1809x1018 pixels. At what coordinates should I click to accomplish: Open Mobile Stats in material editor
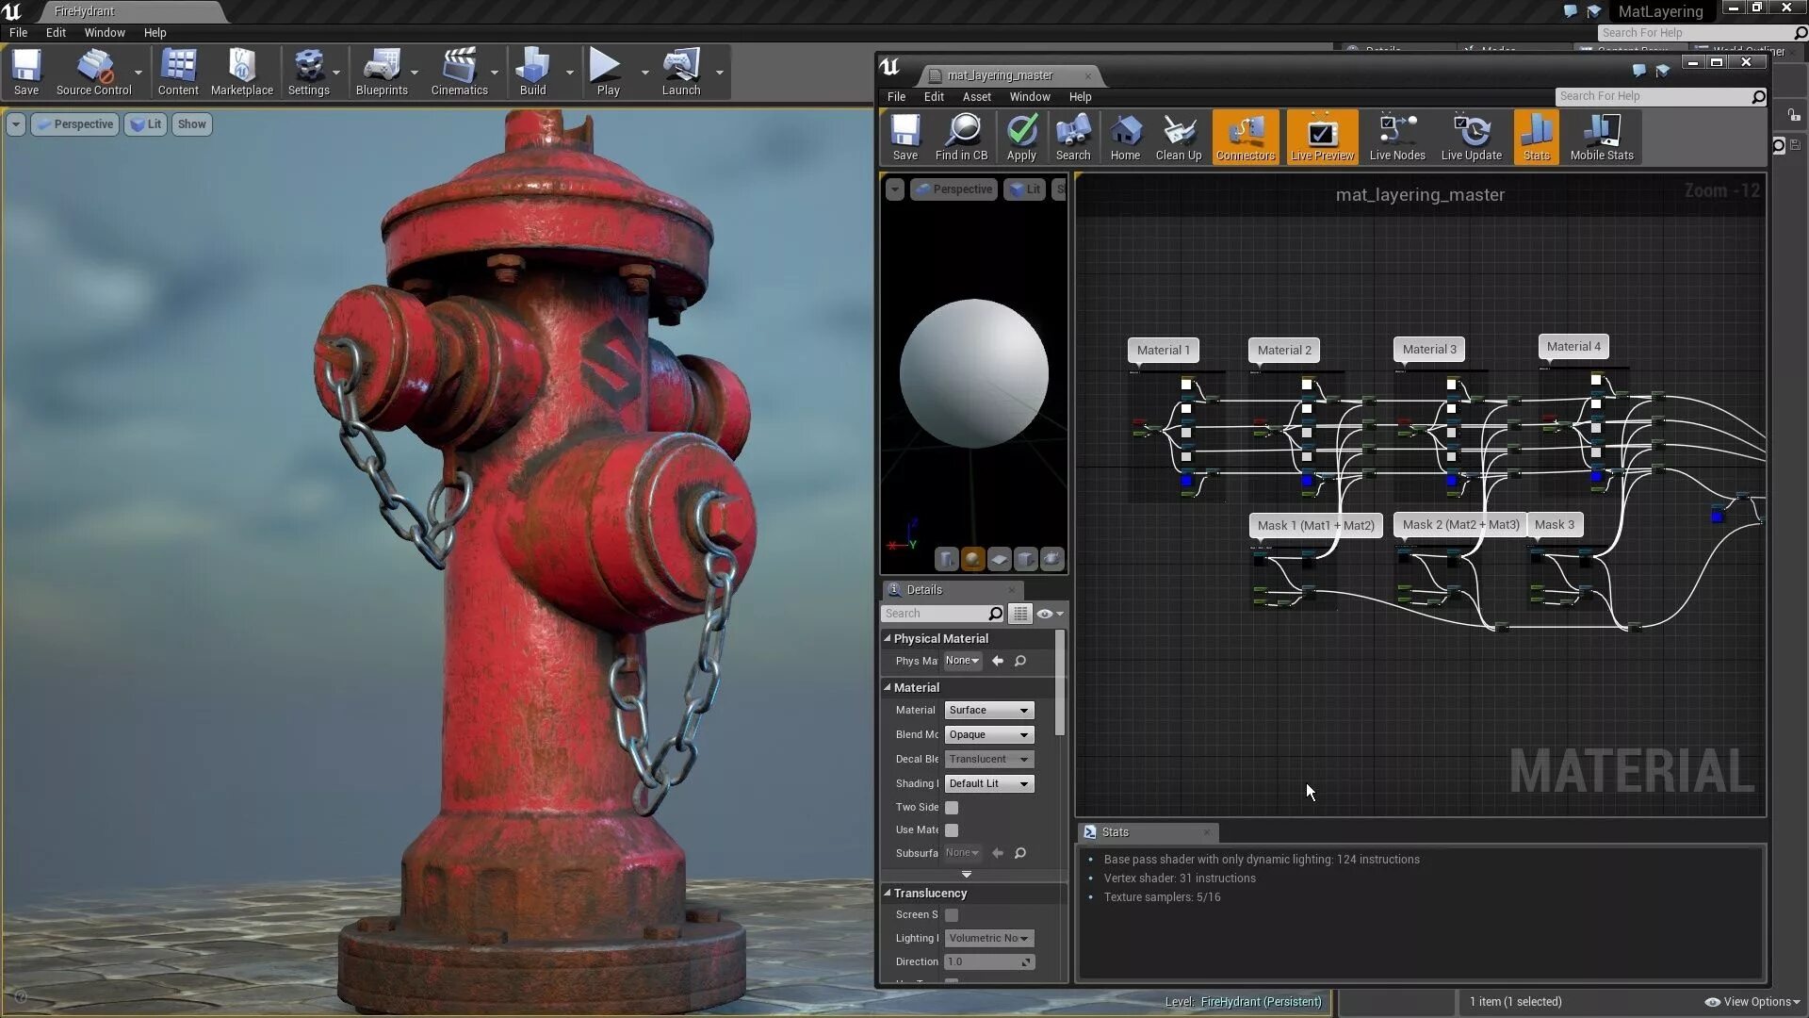point(1601,138)
